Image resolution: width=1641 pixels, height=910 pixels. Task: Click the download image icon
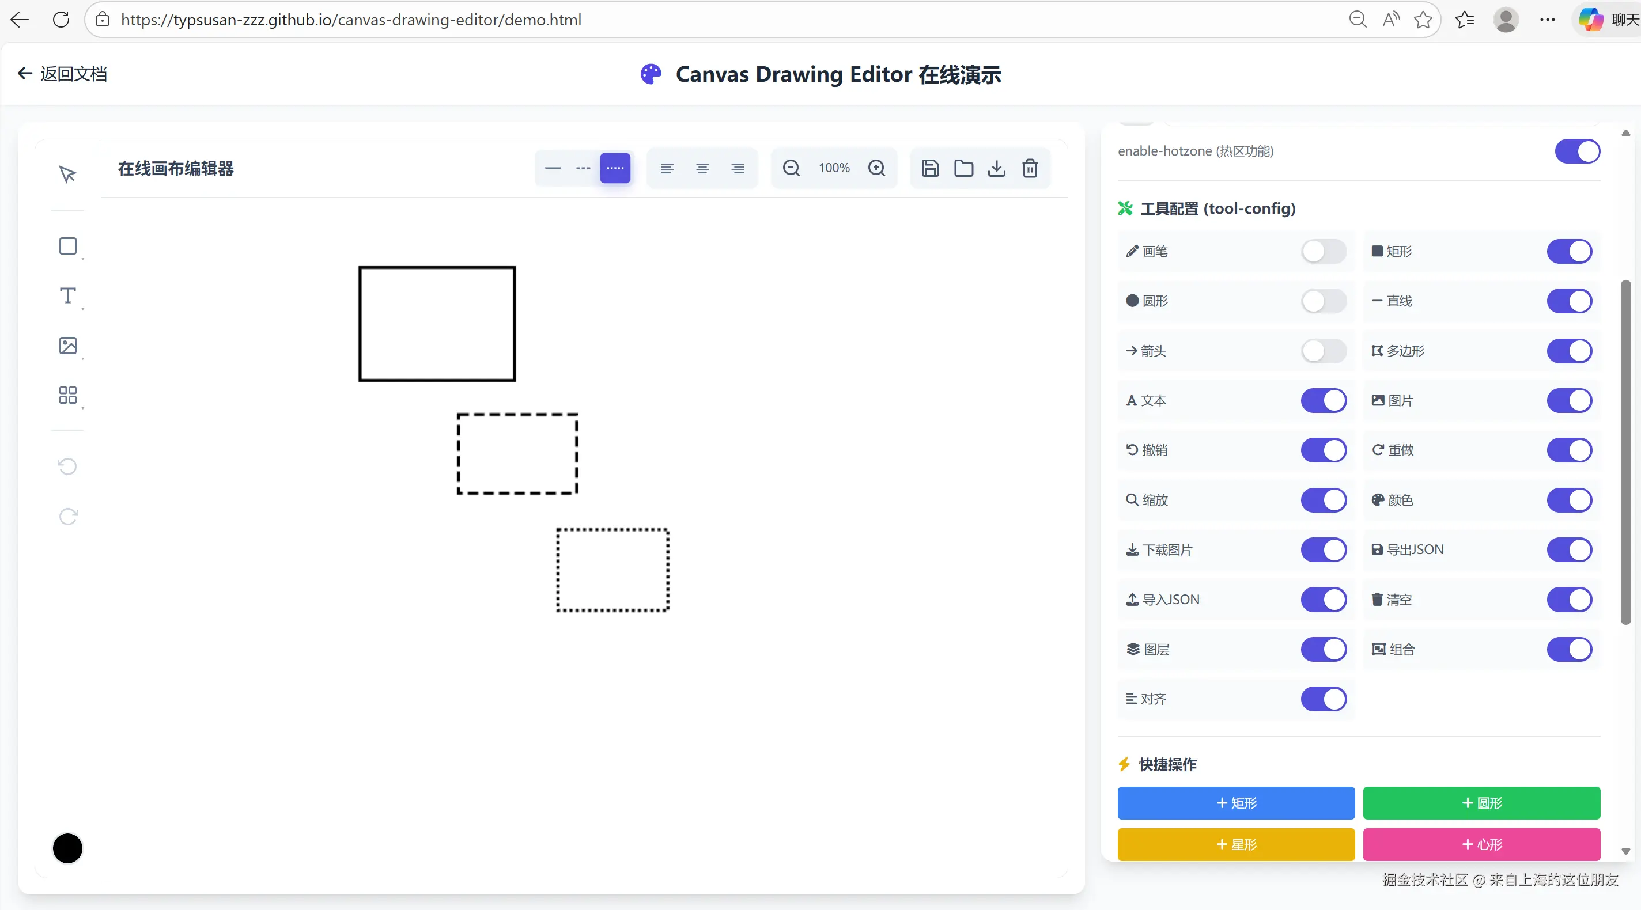point(996,168)
